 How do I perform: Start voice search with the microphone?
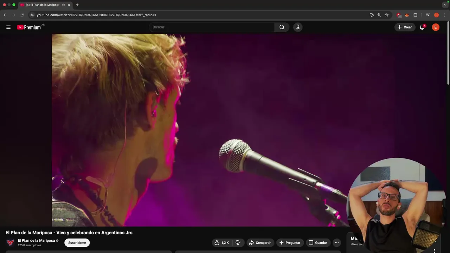(298, 27)
